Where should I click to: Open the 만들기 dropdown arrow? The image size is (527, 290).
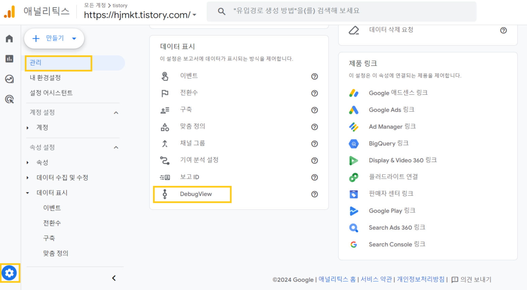[x=74, y=38]
